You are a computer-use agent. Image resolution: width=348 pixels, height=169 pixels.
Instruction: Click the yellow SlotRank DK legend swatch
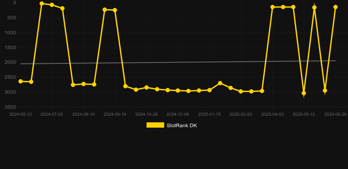(x=155, y=125)
